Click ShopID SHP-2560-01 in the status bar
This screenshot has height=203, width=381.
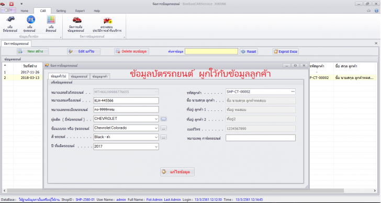point(85,200)
